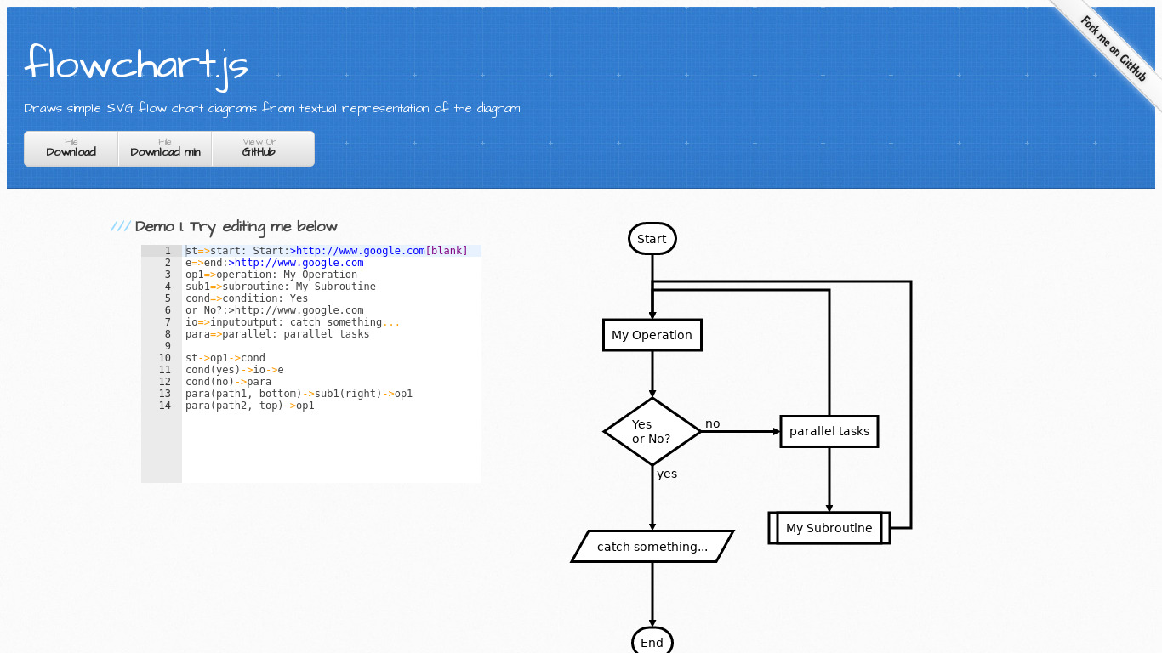
Task: Click the End node in flowchart
Action: [652, 642]
